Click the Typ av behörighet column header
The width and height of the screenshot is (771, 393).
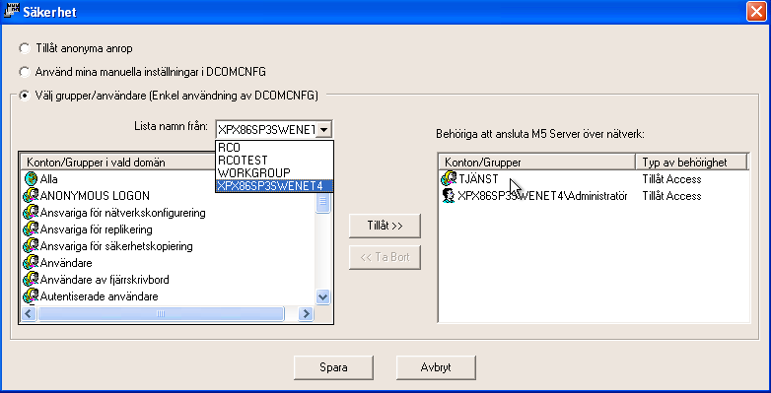click(691, 163)
